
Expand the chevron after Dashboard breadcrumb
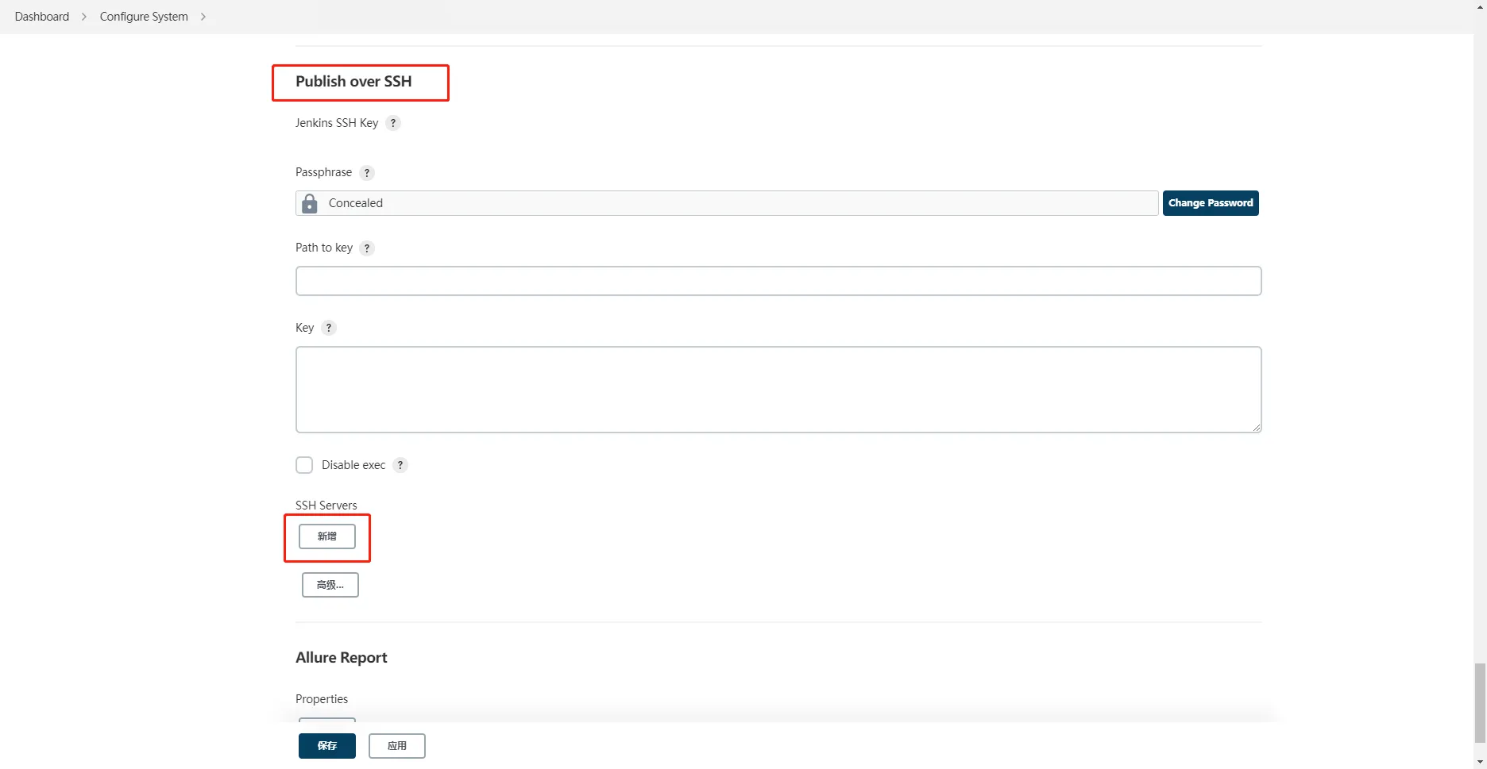click(84, 17)
